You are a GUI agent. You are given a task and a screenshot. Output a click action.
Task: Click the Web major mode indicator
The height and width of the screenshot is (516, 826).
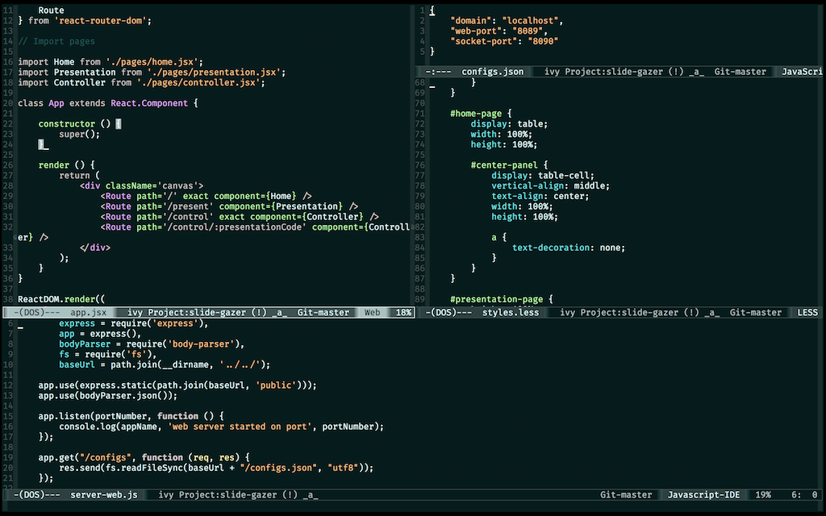coord(372,312)
